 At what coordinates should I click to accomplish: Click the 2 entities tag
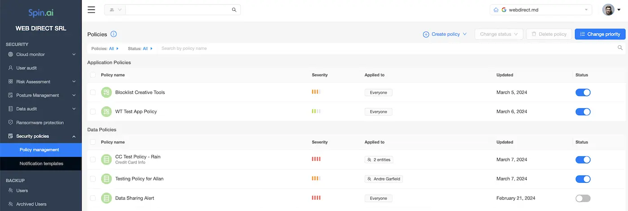pyautogui.click(x=379, y=159)
